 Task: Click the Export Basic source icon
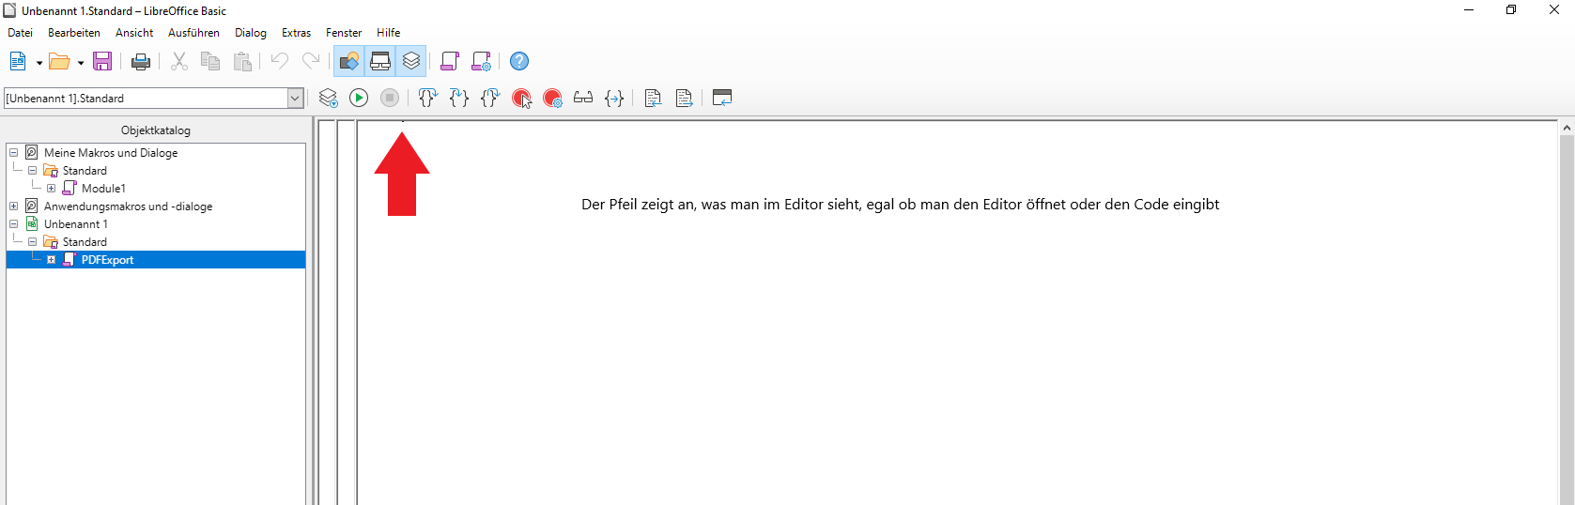tap(684, 98)
